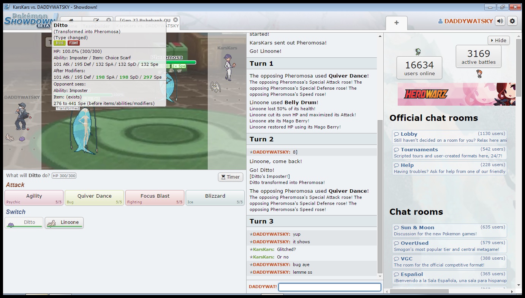
Task: Select the Focus Blast attack
Action: point(155,198)
